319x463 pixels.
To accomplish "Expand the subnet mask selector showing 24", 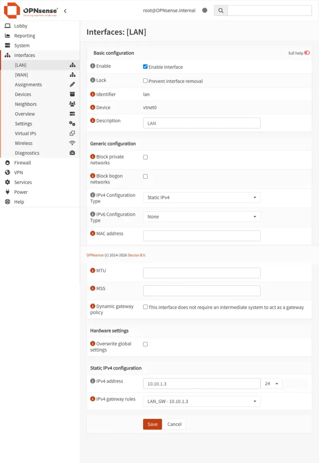I will (272, 383).
